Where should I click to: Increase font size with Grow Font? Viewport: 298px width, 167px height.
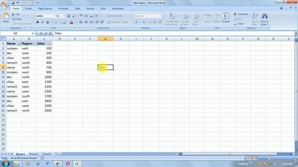[69, 16]
